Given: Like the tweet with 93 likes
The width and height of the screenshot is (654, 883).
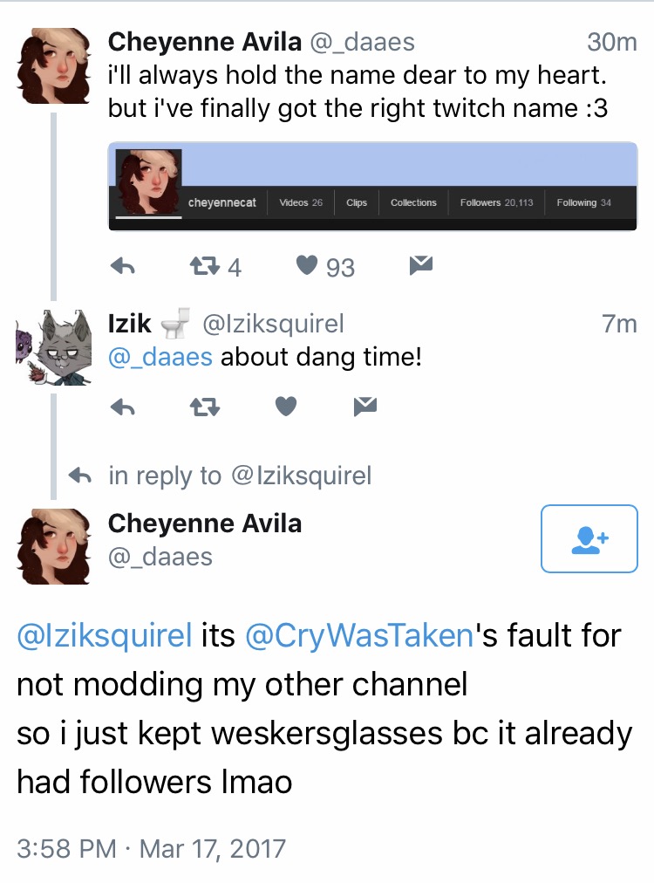Looking at the screenshot, I should pos(307,264).
